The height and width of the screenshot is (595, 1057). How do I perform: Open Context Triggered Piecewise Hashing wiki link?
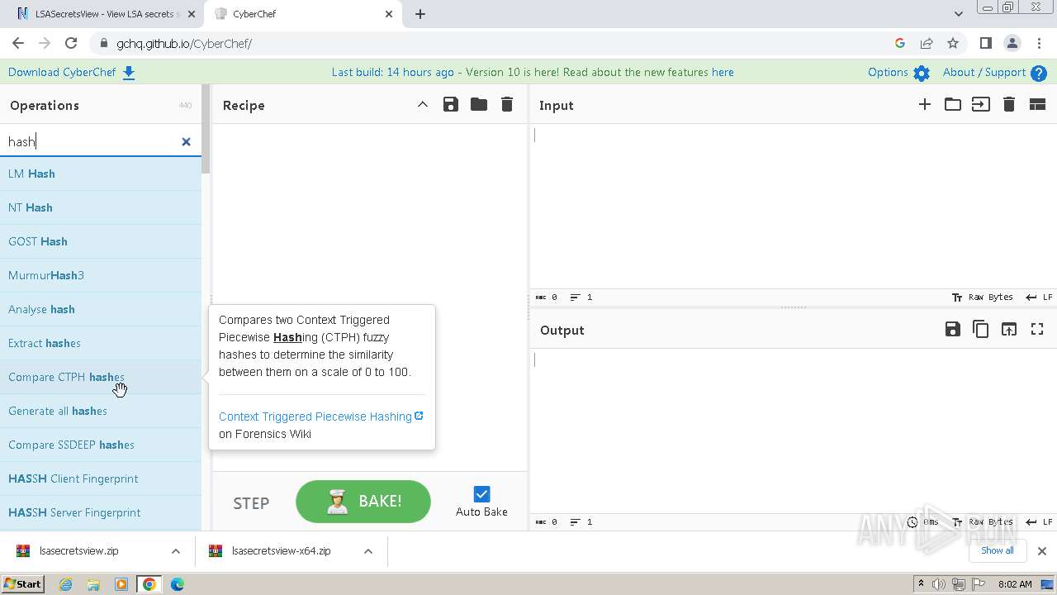click(x=320, y=416)
